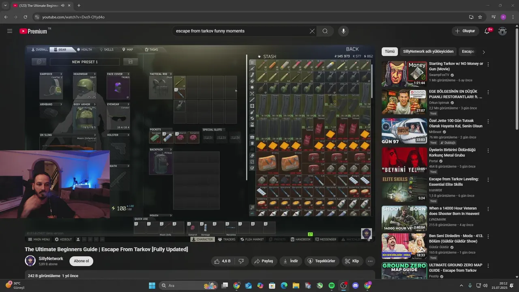Select SillyNetwork adlı yükleyiciden chip

[428, 52]
